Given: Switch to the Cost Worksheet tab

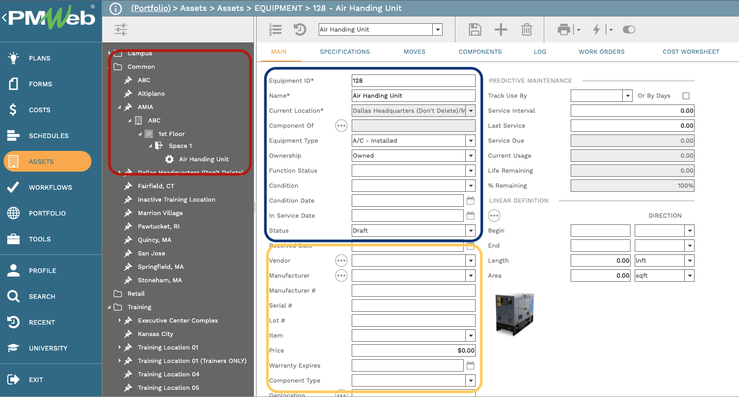Looking at the screenshot, I should (691, 52).
